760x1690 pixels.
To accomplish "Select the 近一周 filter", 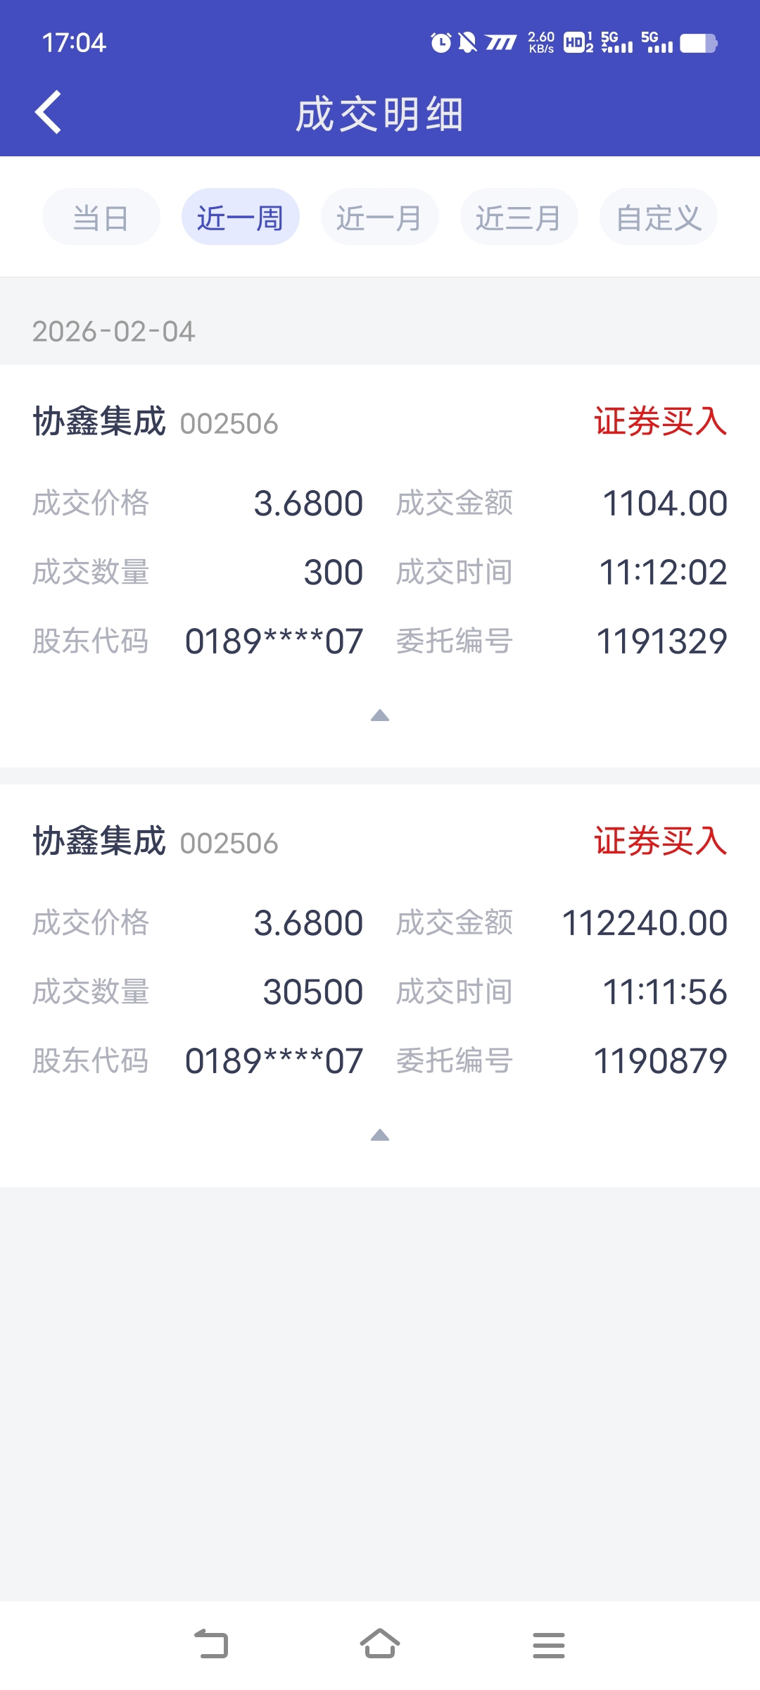I will (240, 217).
